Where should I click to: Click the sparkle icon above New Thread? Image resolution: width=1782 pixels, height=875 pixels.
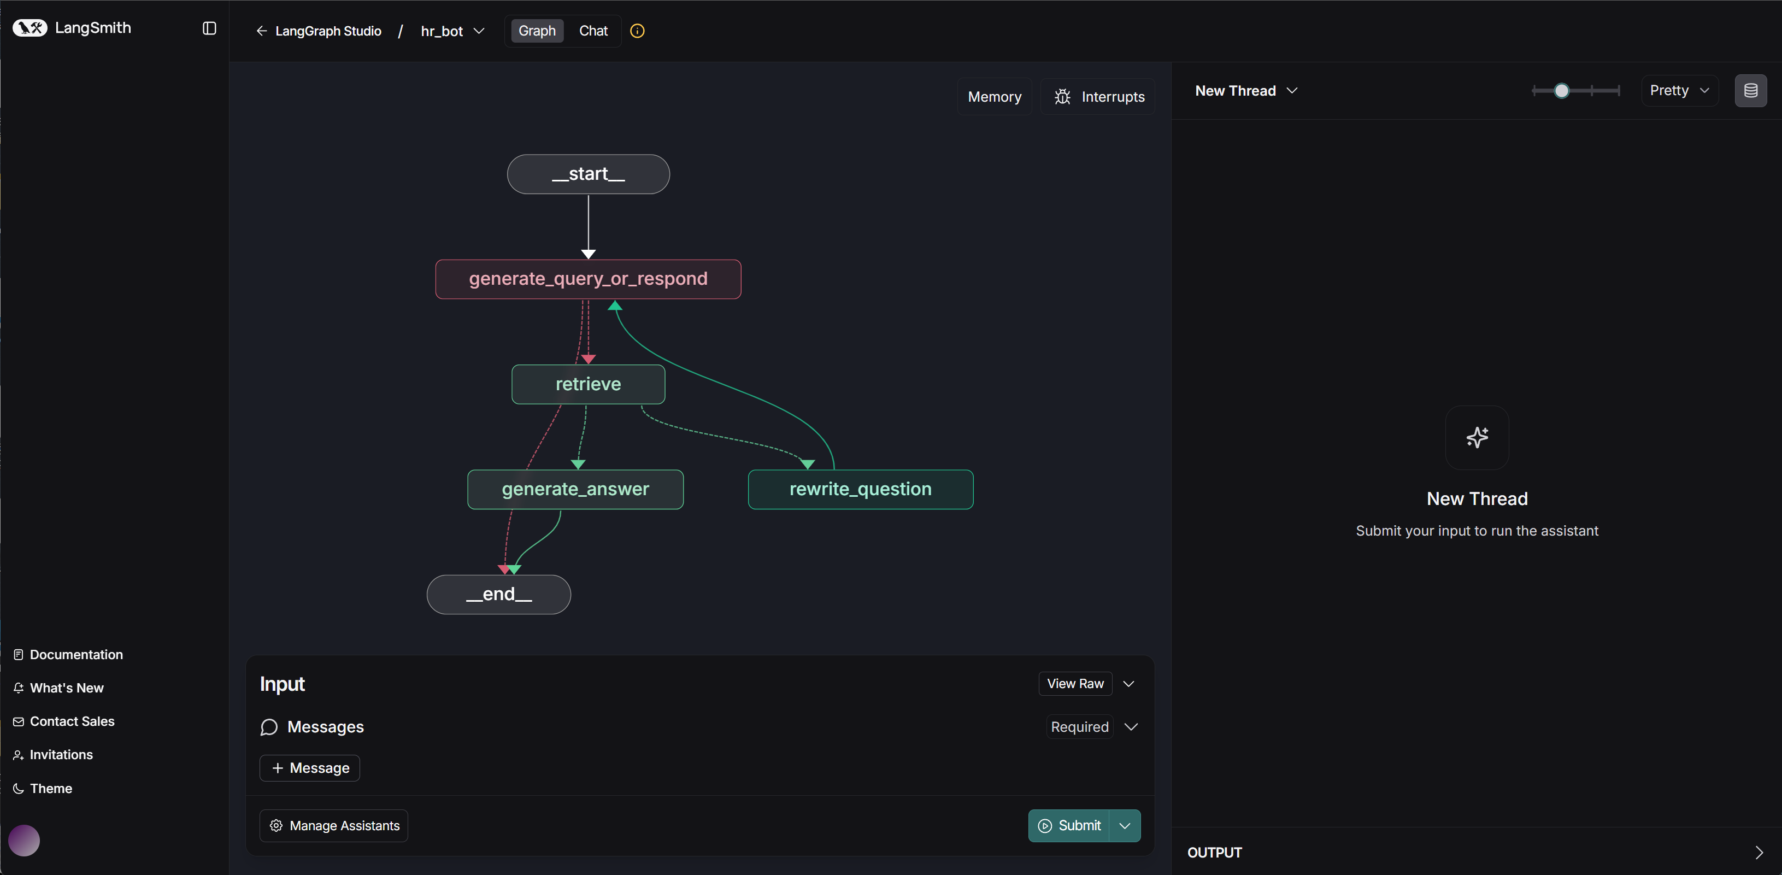(1477, 437)
